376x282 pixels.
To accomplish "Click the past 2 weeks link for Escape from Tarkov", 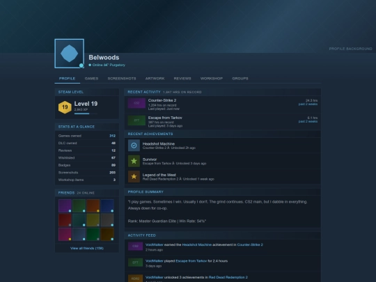I will click(x=308, y=121).
